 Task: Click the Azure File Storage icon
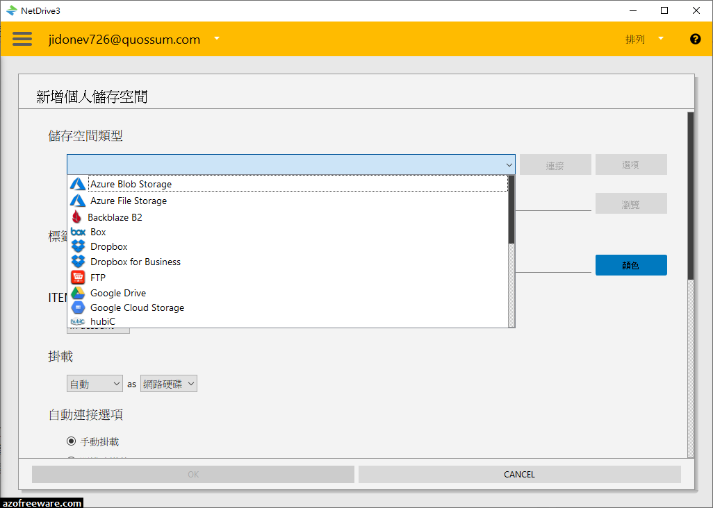(78, 200)
